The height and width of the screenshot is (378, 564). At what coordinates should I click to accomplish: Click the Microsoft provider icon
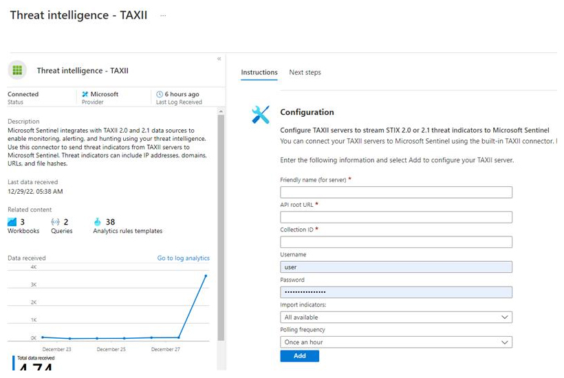click(x=85, y=94)
